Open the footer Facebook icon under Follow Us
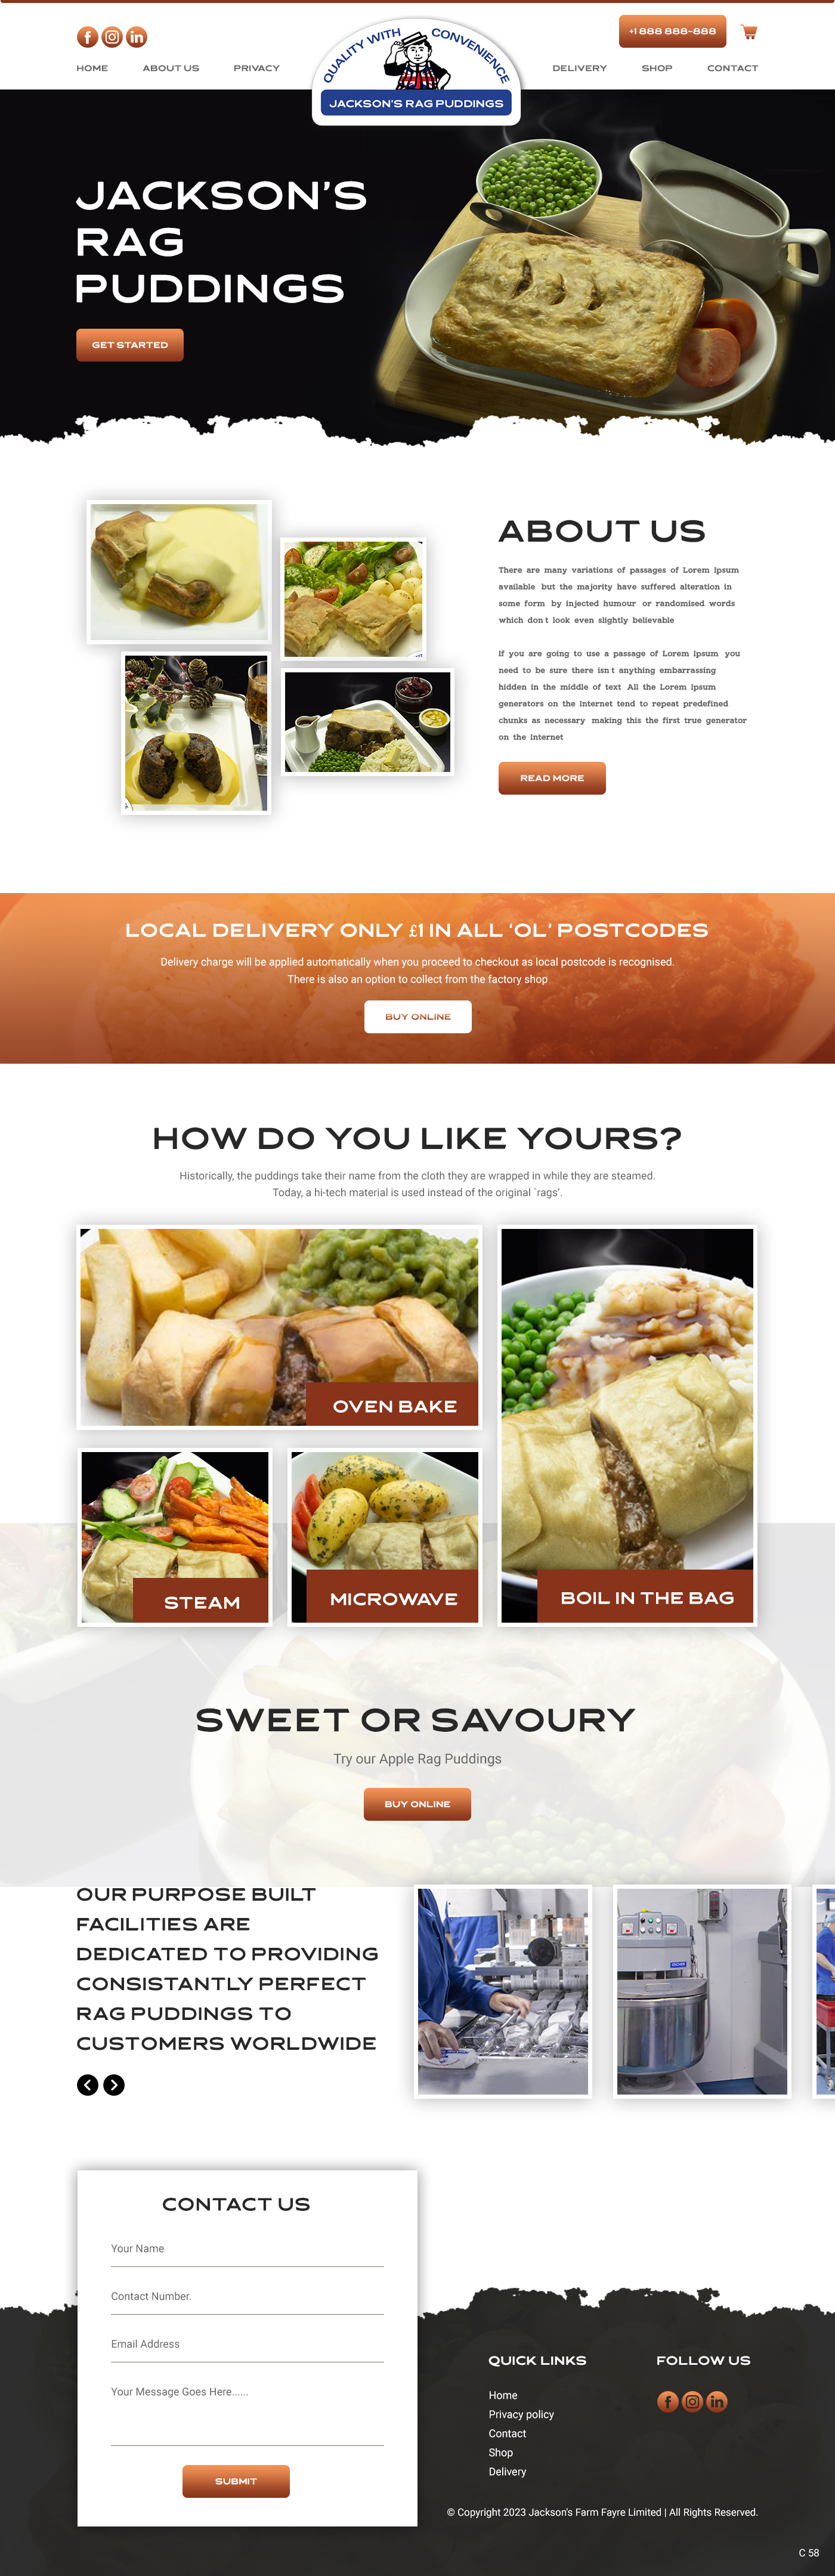This screenshot has width=835, height=2576. point(668,2402)
